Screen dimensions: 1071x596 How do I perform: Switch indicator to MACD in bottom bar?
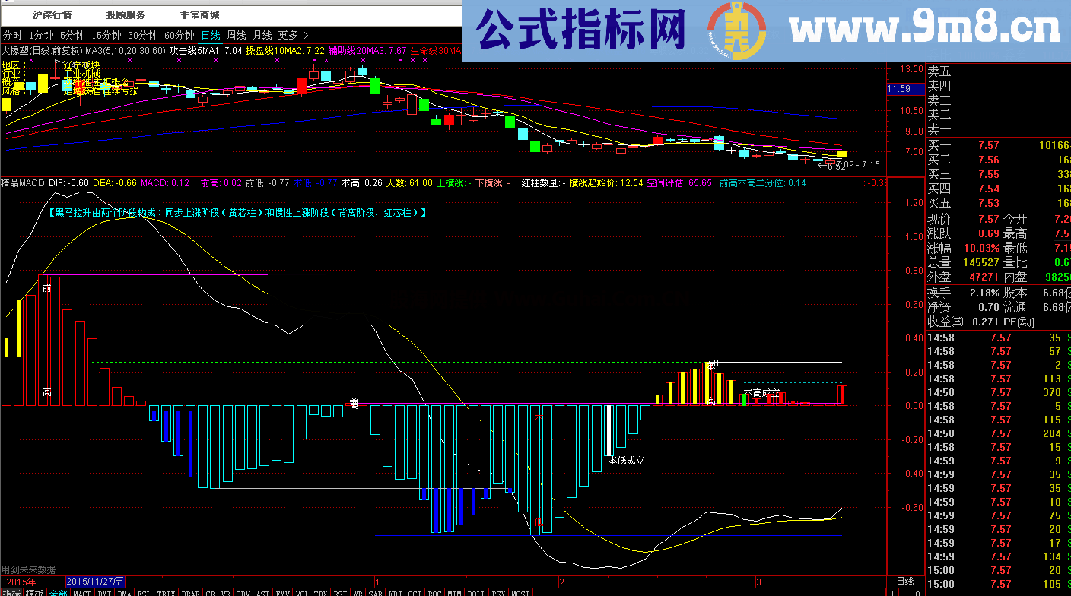[x=82, y=592]
